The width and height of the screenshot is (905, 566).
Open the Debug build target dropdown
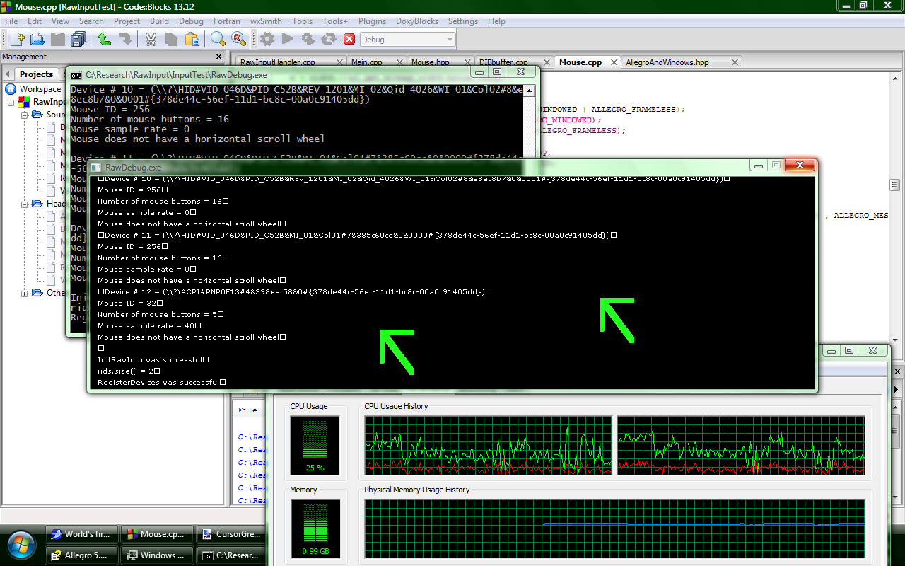click(x=408, y=40)
